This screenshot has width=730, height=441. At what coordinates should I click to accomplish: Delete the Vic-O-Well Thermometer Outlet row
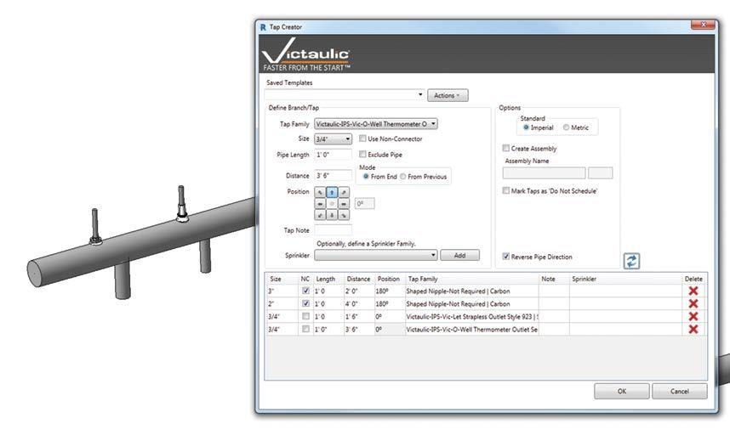point(693,329)
